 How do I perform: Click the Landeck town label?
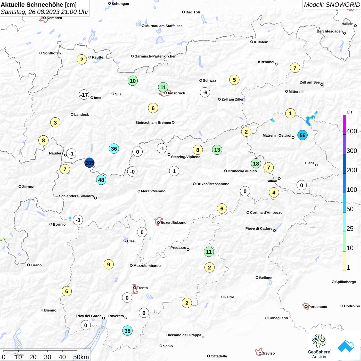[81, 114]
